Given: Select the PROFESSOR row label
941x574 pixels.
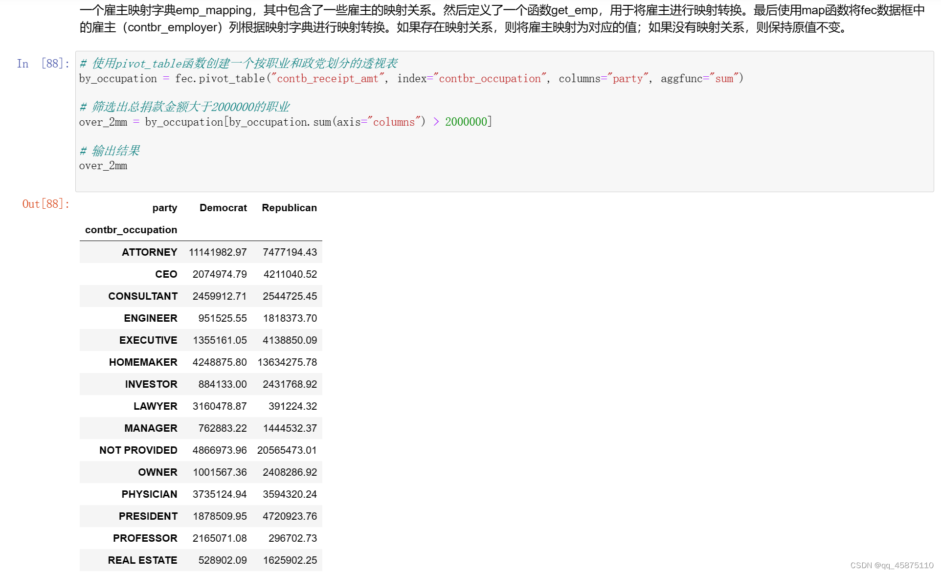Looking at the screenshot, I should (x=145, y=538).
